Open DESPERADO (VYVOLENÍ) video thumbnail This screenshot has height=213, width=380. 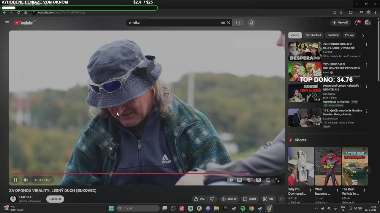click(305, 51)
